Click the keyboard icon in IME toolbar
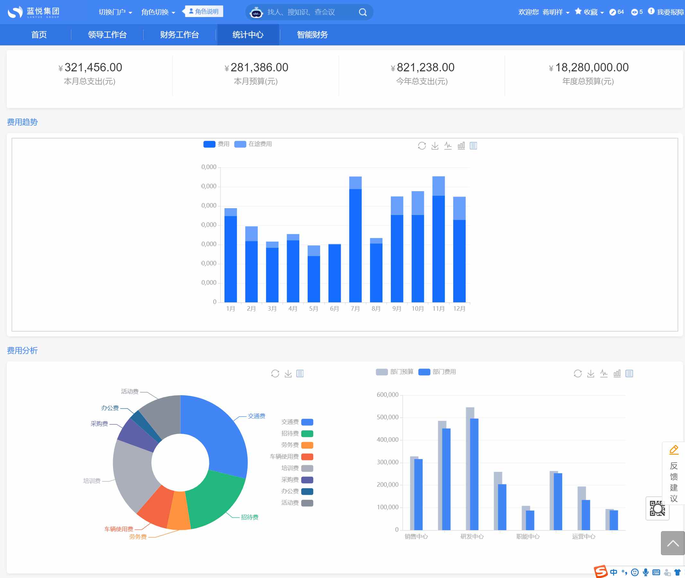Image resolution: width=685 pixels, height=578 pixels. pyautogui.click(x=656, y=573)
